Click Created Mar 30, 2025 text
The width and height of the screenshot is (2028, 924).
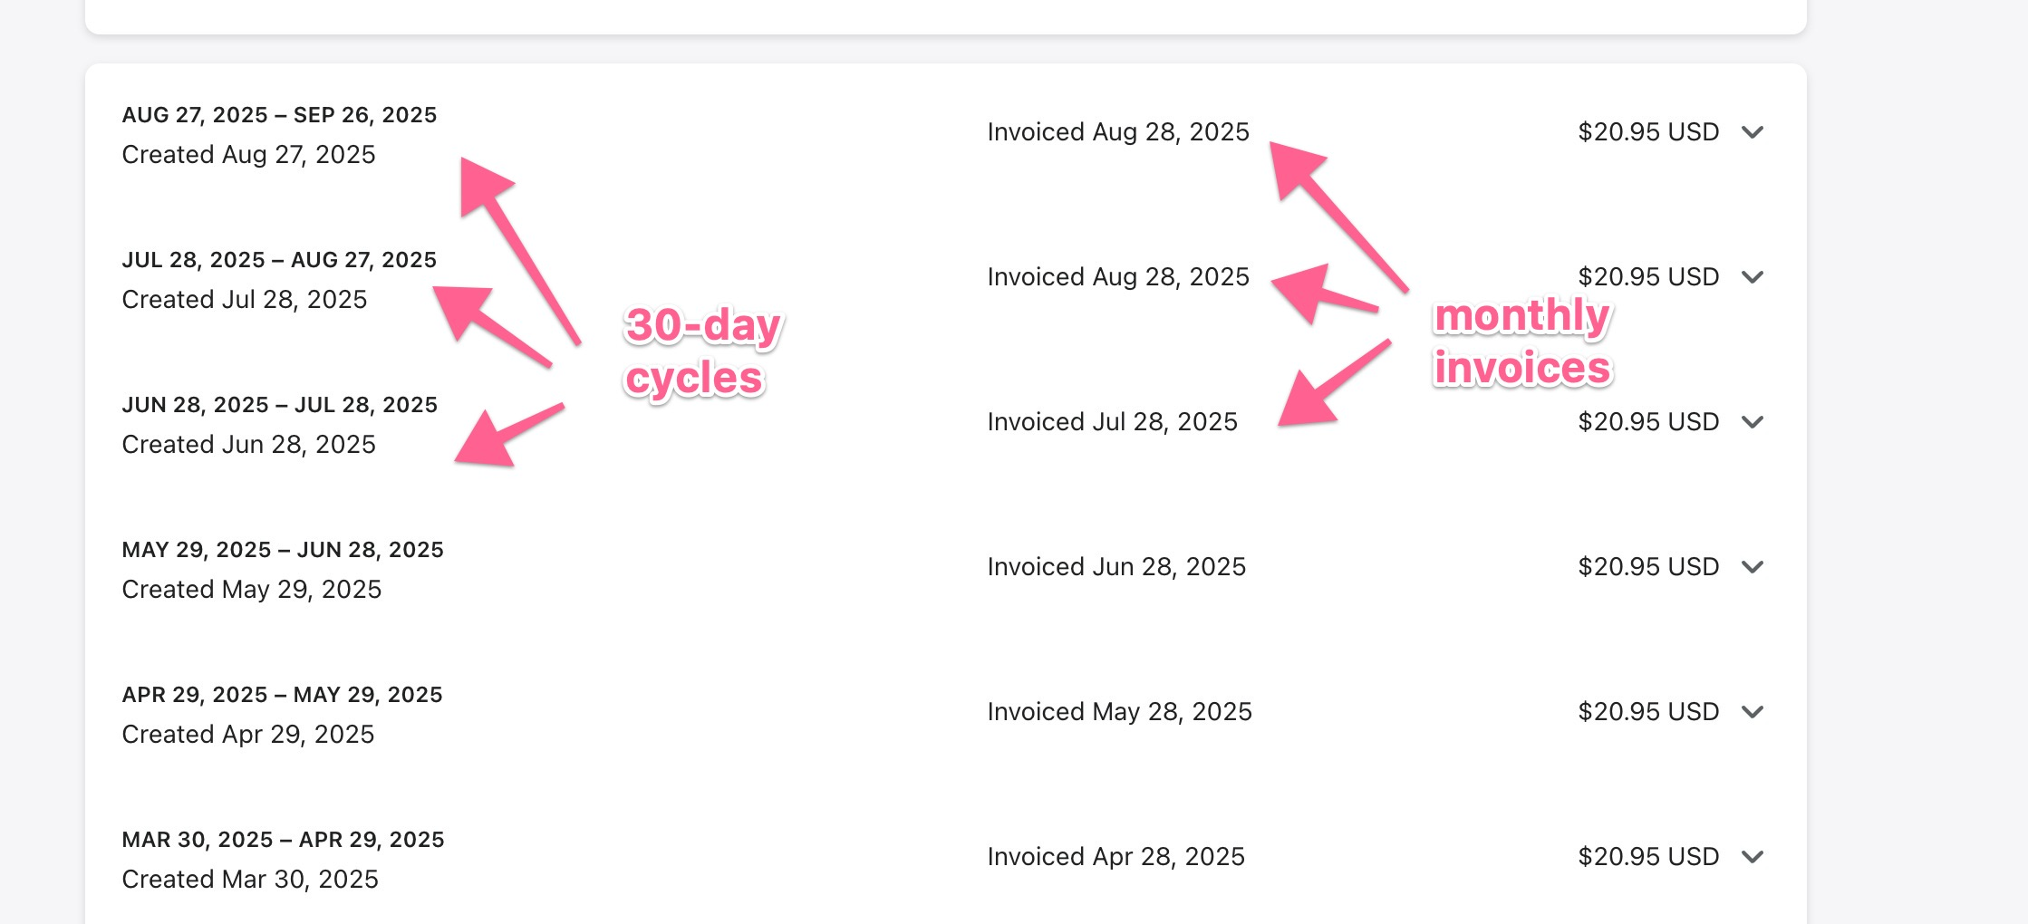click(x=250, y=880)
